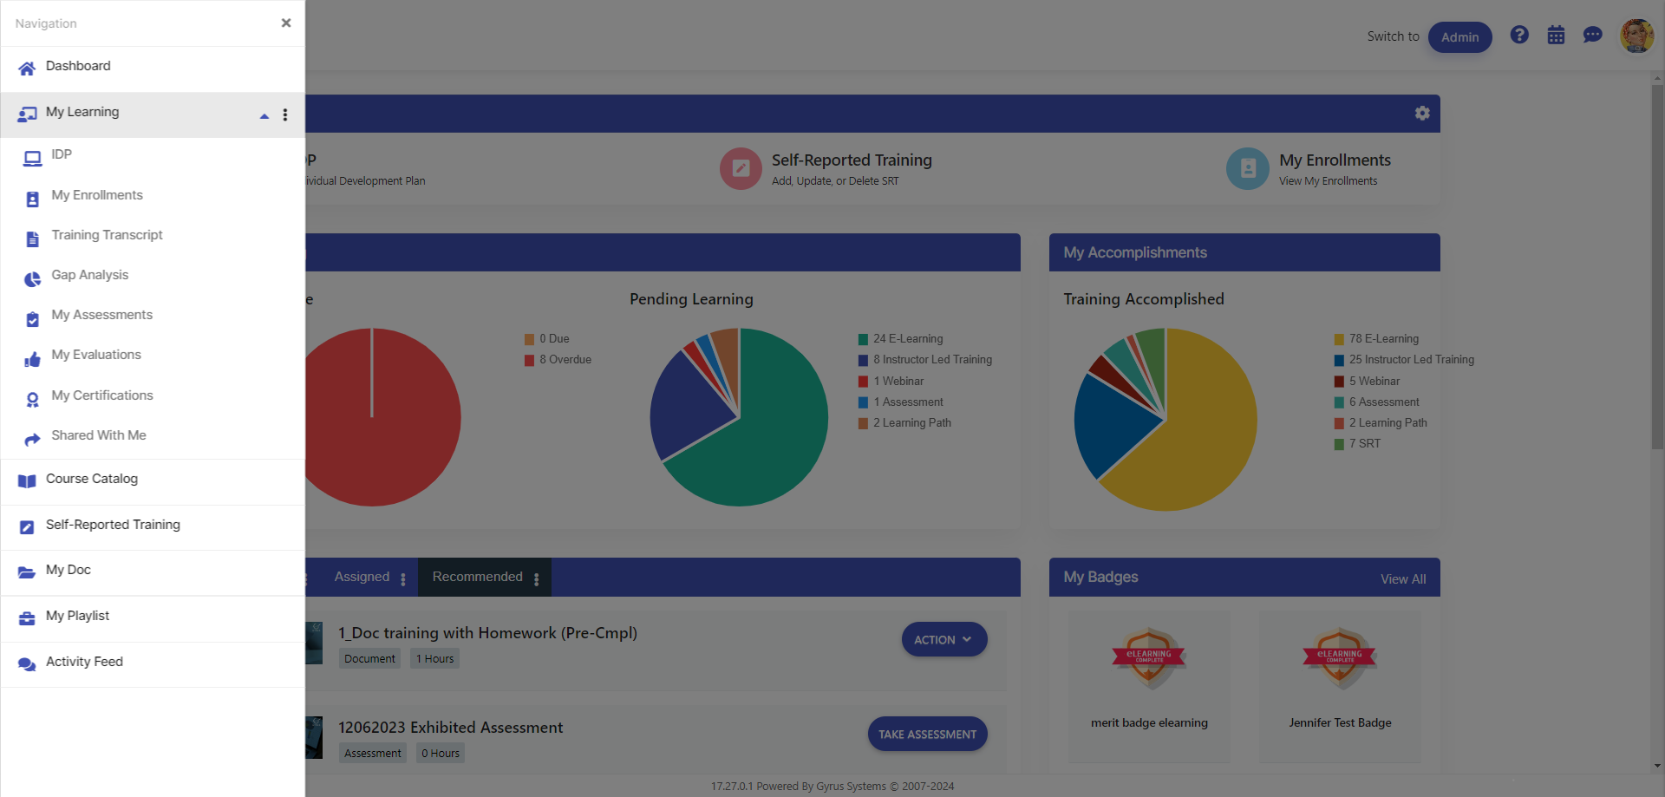Click the Self-Reported Training pencil icon
This screenshot has height=797, width=1665.
pyautogui.click(x=741, y=168)
